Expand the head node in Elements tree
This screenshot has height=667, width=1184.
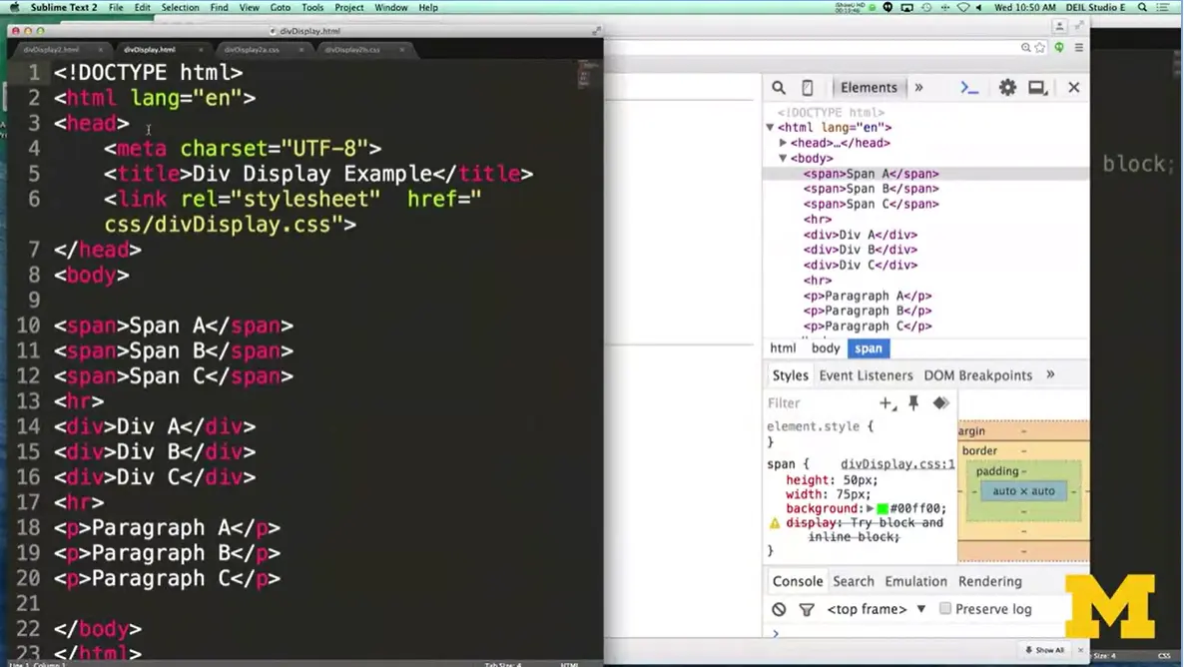(783, 143)
